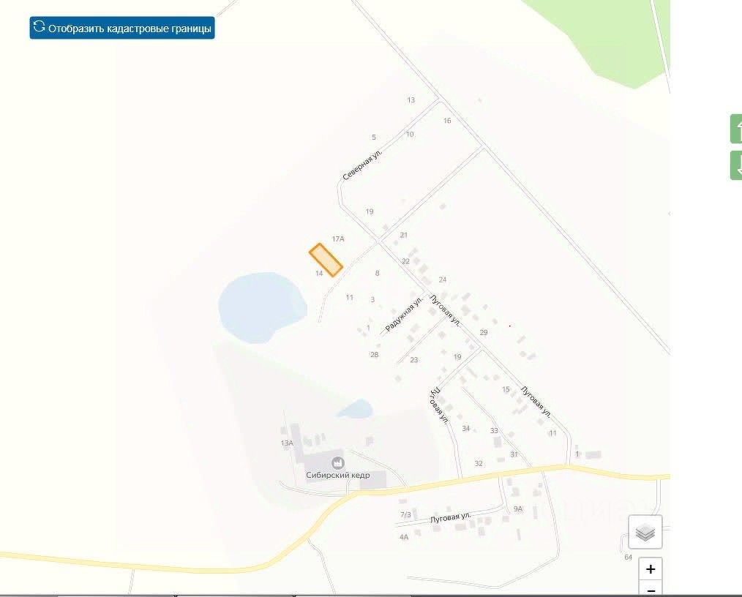Screen dimensions: 742x597
Task: Click the bottom Луговая ул. label
Action: [x=451, y=517]
